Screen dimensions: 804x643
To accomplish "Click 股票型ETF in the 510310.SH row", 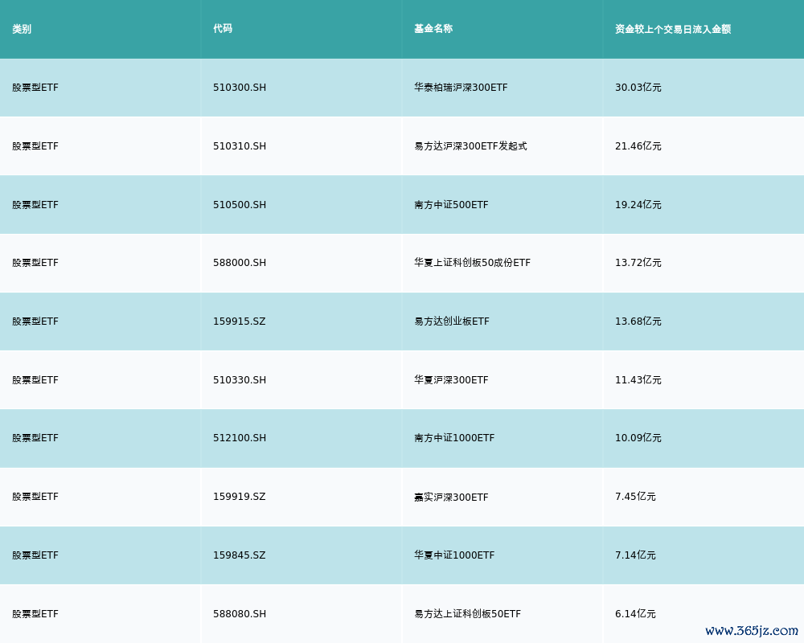I will click(x=35, y=146).
